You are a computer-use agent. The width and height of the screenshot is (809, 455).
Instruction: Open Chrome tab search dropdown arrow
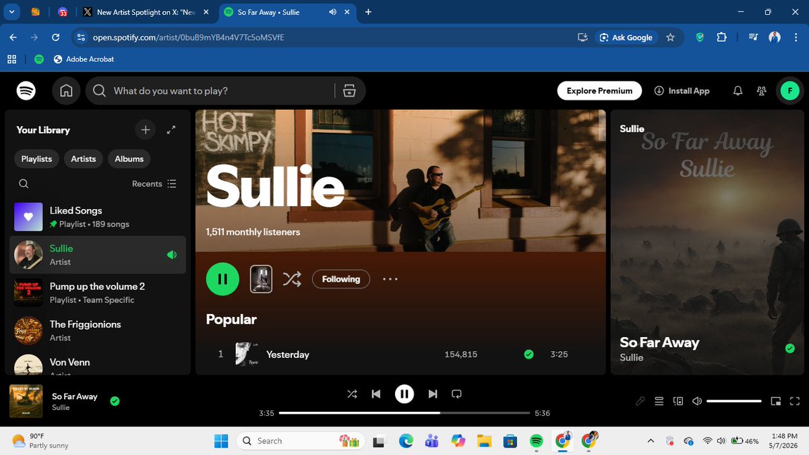tap(11, 11)
